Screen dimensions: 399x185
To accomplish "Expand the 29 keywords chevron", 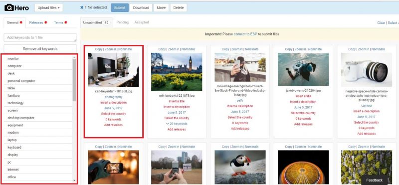I will tap(168, 124).
